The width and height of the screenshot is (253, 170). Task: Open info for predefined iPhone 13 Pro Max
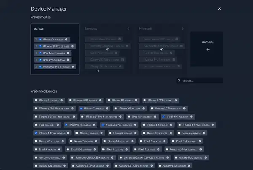coord(74,117)
